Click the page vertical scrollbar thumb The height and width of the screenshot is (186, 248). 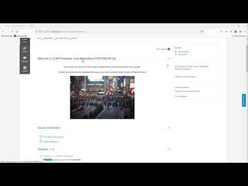coord(247,58)
